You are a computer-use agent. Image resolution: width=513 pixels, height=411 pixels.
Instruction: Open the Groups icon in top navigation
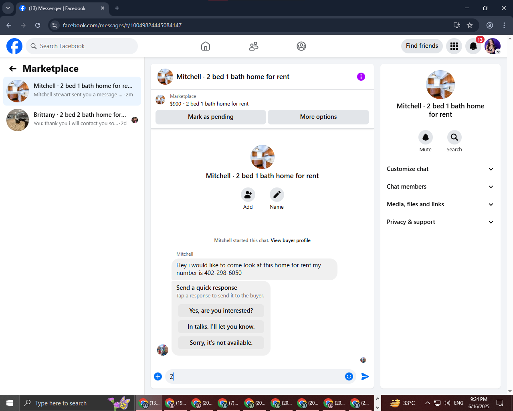(x=301, y=46)
